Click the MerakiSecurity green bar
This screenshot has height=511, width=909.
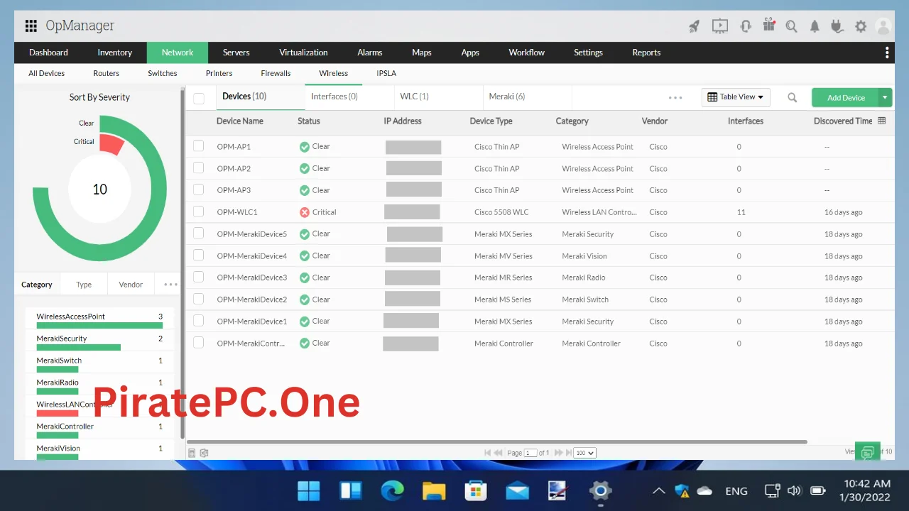coord(78,348)
